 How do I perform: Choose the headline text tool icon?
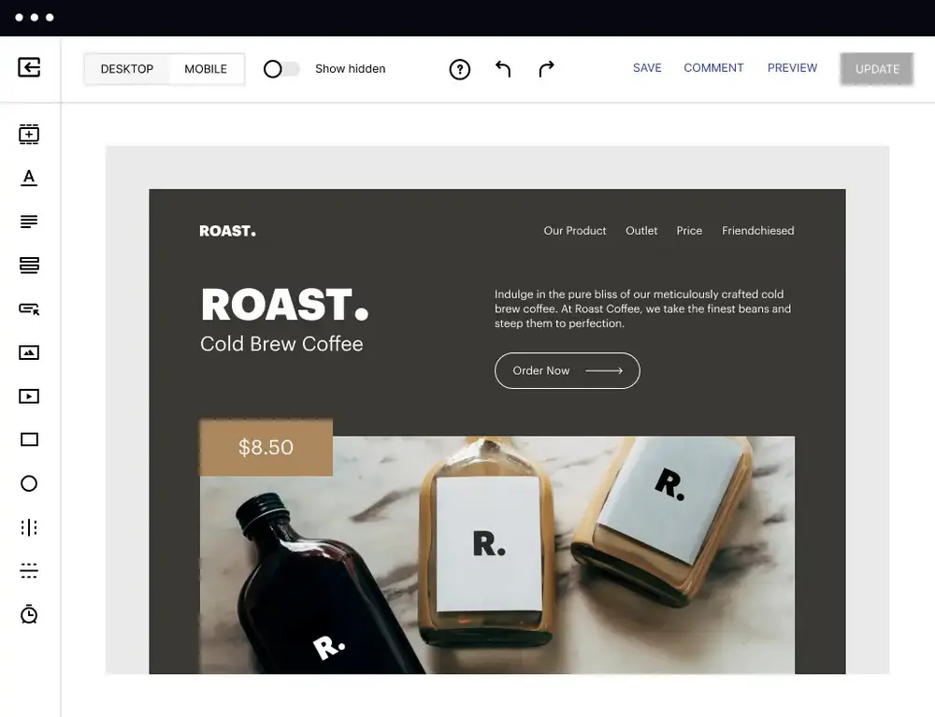point(29,178)
